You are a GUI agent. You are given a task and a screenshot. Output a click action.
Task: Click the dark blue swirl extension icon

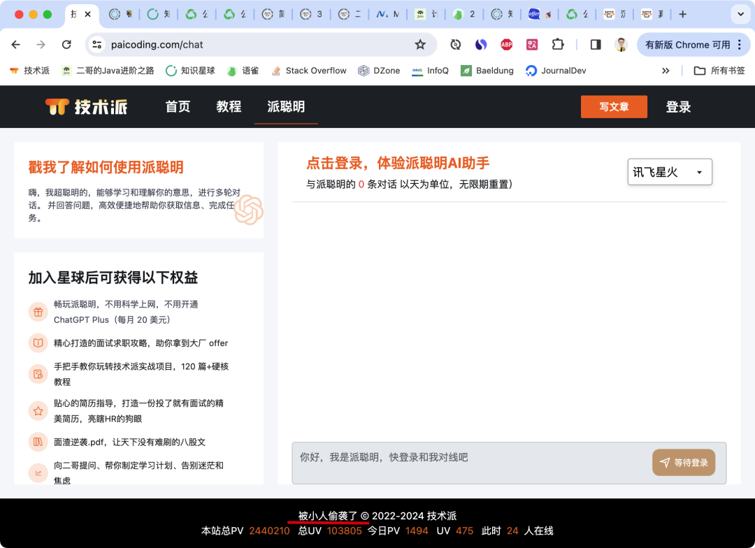[481, 45]
